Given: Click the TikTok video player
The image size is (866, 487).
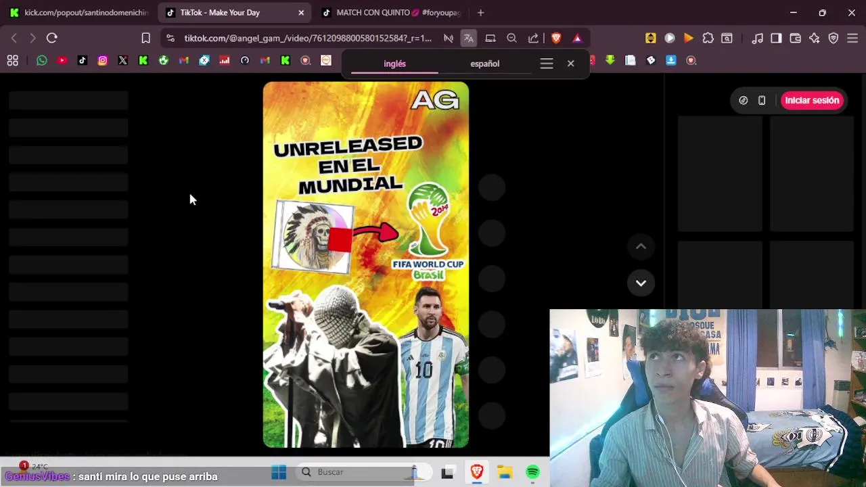Looking at the screenshot, I should (366, 264).
